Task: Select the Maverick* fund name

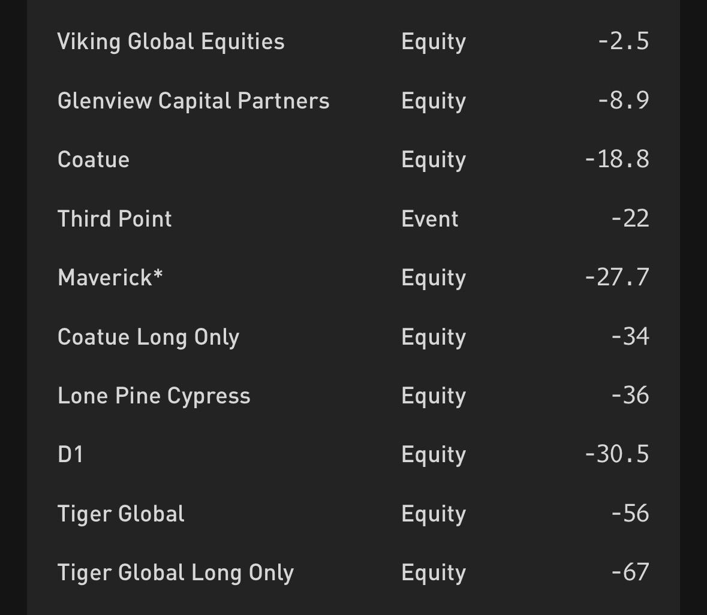Action: click(110, 278)
